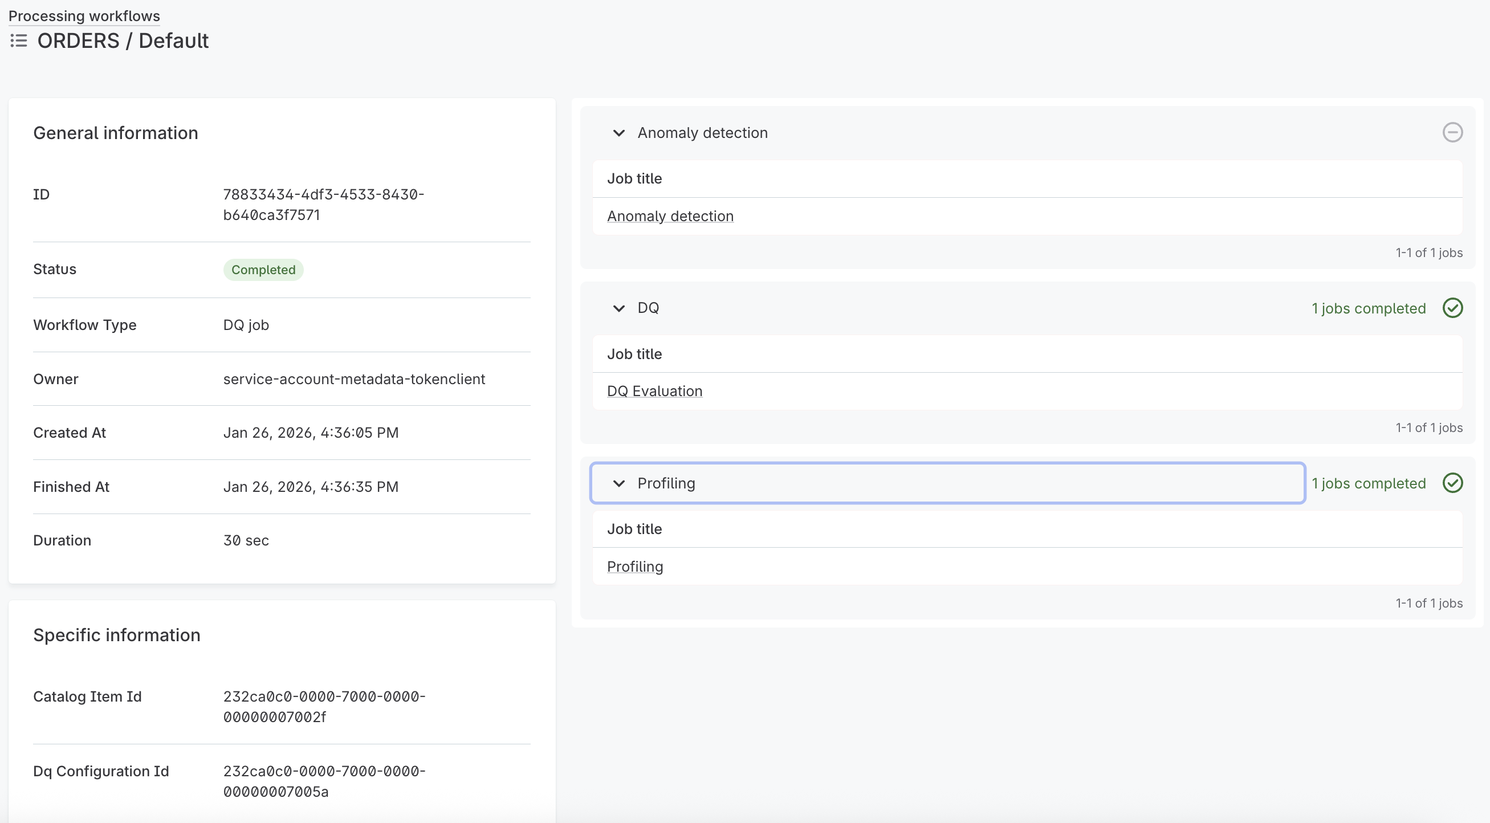This screenshot has width=1490, height=823.
Task: Collapse the DQ section
Action: point(619,308)
